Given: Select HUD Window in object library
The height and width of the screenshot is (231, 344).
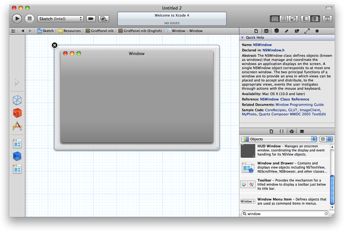Looking at the screenshot, I should 285,150.
